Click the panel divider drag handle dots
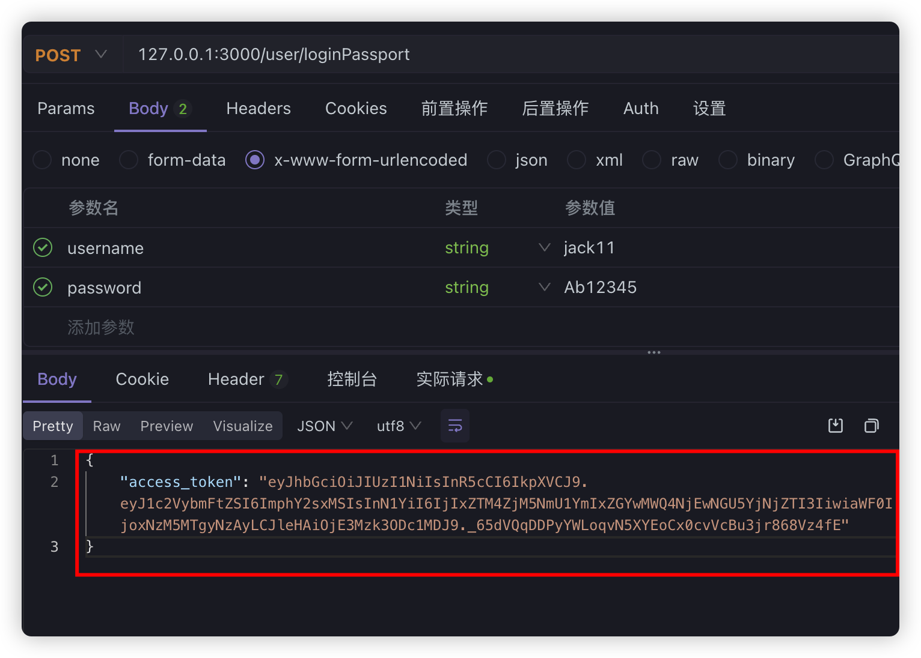The width and height of the screenshot is (921, 658). 654,352
